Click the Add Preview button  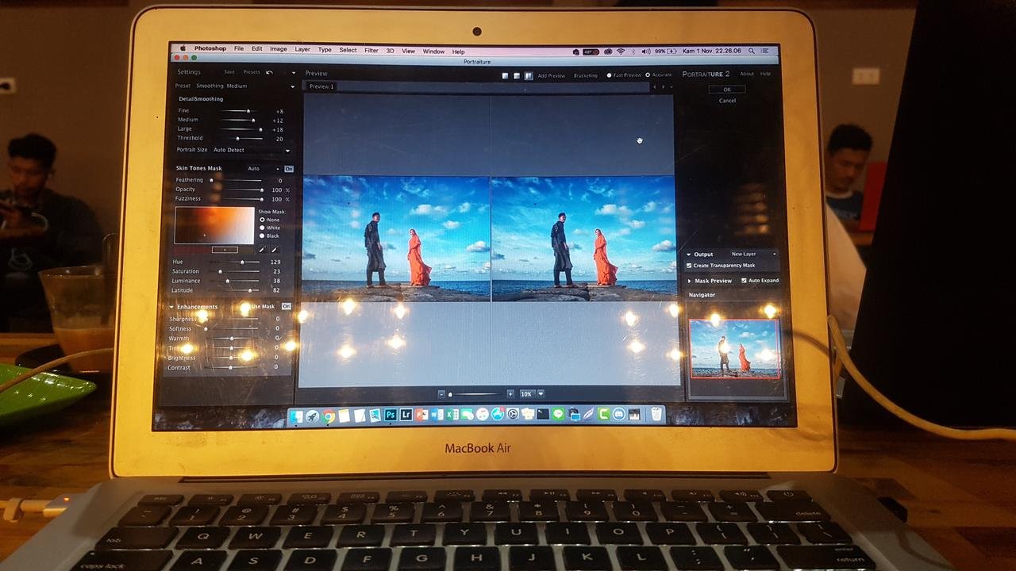click(551, 75)
